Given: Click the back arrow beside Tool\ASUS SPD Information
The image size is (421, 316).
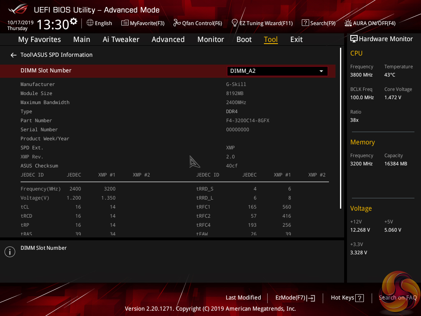Looking at the screenshot, I should coord(14,55).
